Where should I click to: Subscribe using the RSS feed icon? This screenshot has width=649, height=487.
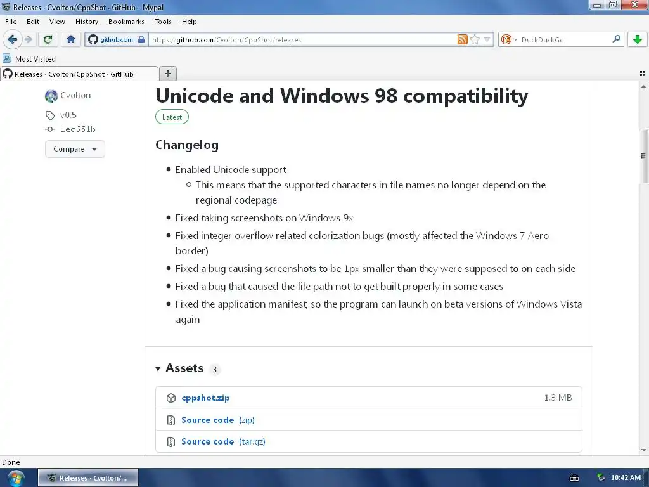tap(462, 39)
